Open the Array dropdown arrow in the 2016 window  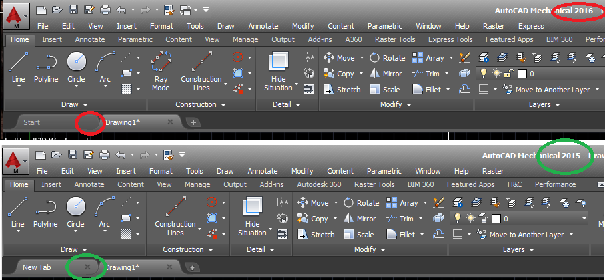point(452,58)
